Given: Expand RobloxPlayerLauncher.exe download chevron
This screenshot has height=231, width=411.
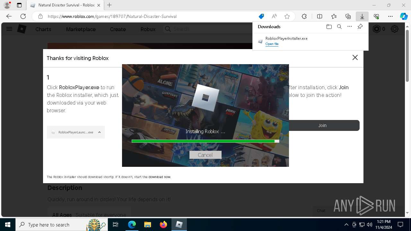Looking at the screenshot, I should pos(99,132).
